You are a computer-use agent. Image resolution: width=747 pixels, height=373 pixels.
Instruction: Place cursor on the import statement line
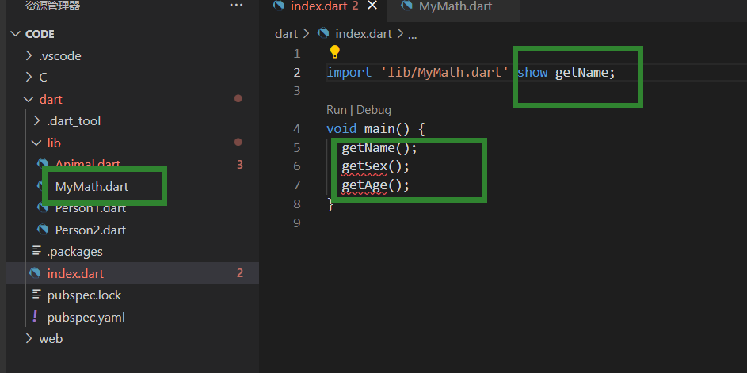(471, 73)
